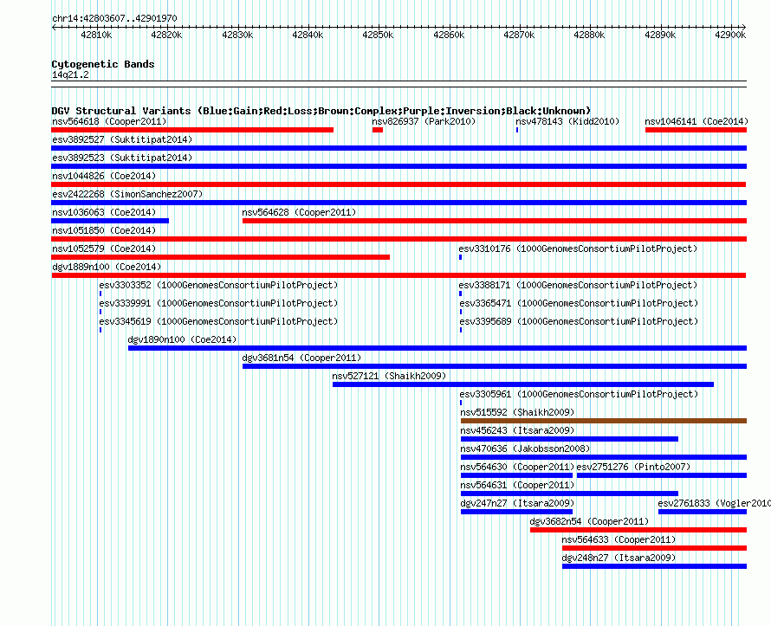Viewport: 771px width, 626px height.
Task: Click esv3388171 variant label
Action: pos(579,285)
